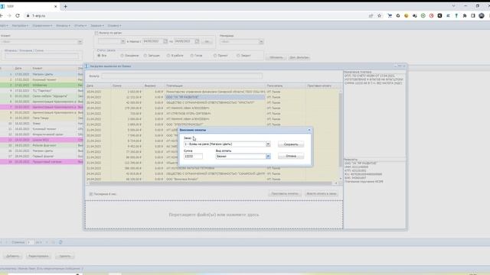The height and width of the screenshot is (275, 490).
Task: Click the Удалить button at bottom
Action: [64, 256]
